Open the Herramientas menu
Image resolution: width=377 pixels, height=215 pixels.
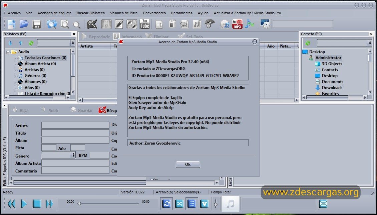pos(182,13)
